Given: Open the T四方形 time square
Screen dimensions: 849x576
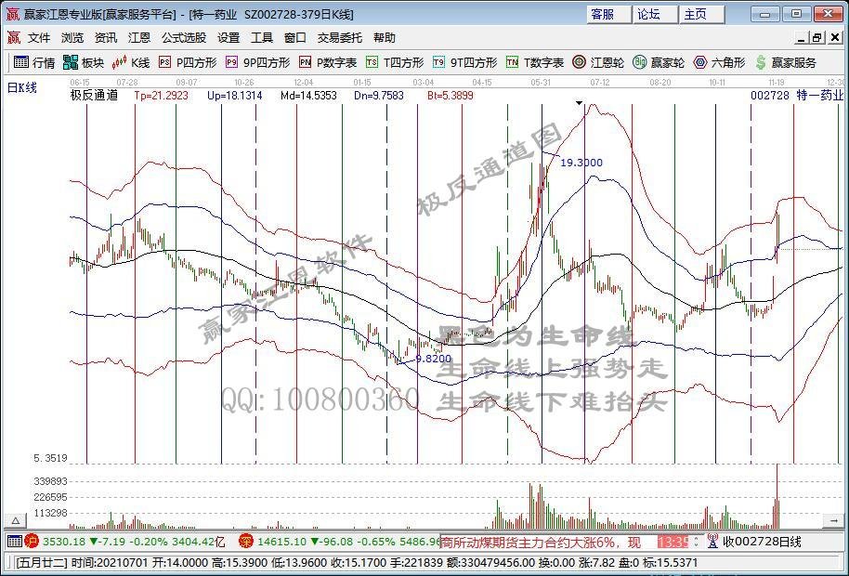Looking at the screenshot, I should coord(395,63).
